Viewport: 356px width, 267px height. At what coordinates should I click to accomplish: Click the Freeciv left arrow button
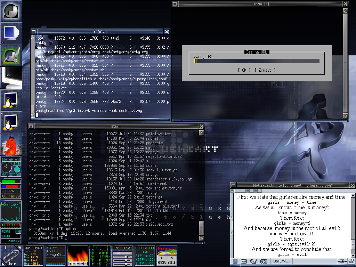pyautogui.click(x=162, y=258)
